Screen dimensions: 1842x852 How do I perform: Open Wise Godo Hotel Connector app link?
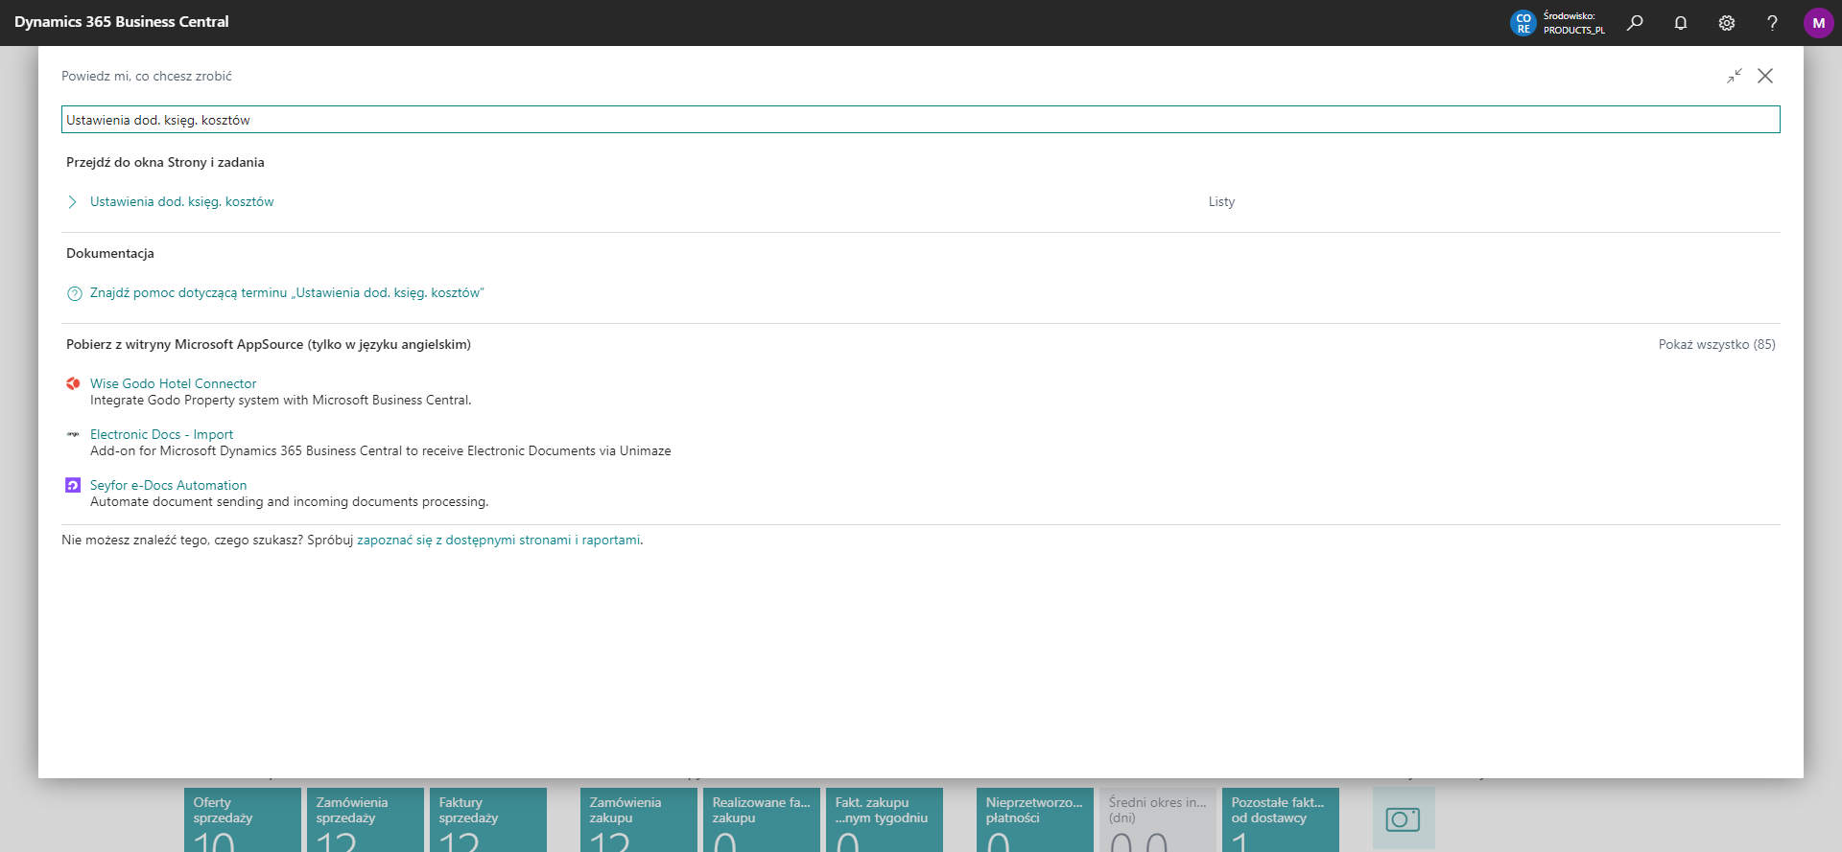click(173, 383)
